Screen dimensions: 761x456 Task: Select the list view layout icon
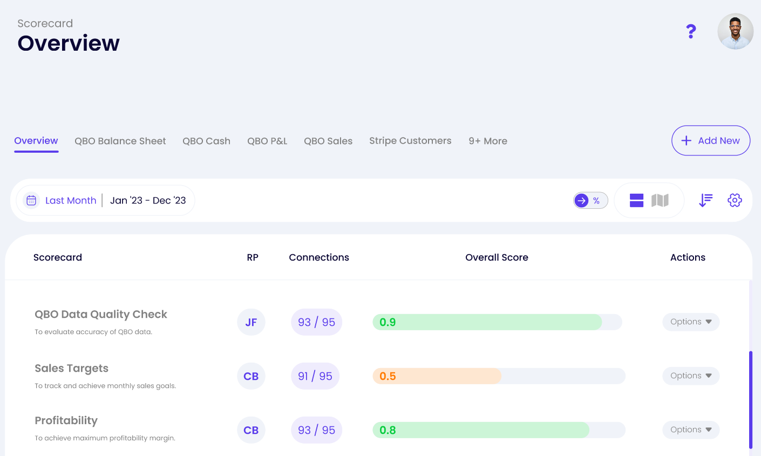pyautogui.click(x=636, y=200)
